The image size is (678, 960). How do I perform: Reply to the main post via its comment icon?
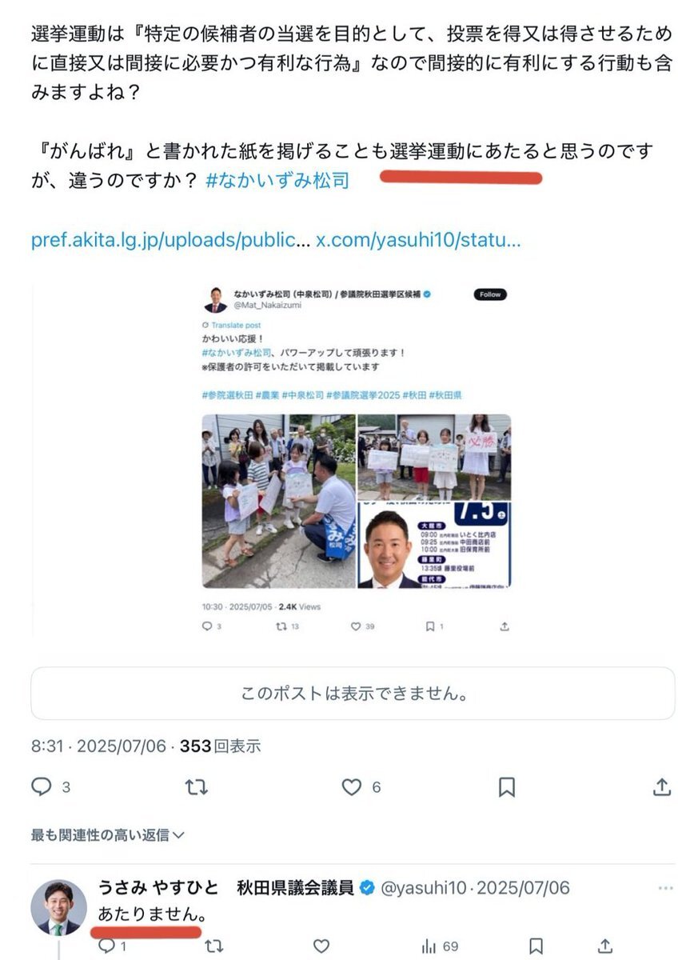42,787
